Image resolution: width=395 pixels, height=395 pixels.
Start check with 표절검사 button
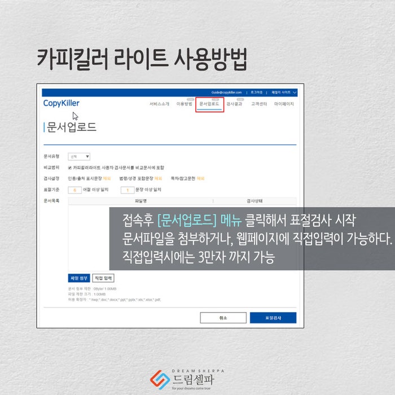click(273, 318)
